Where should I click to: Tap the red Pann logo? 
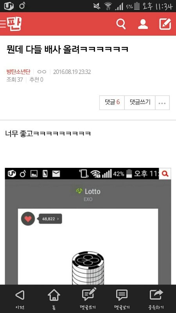14,24
